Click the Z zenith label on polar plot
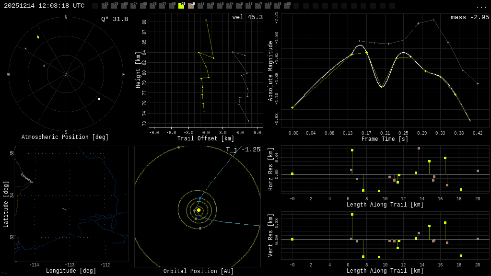 66,74
